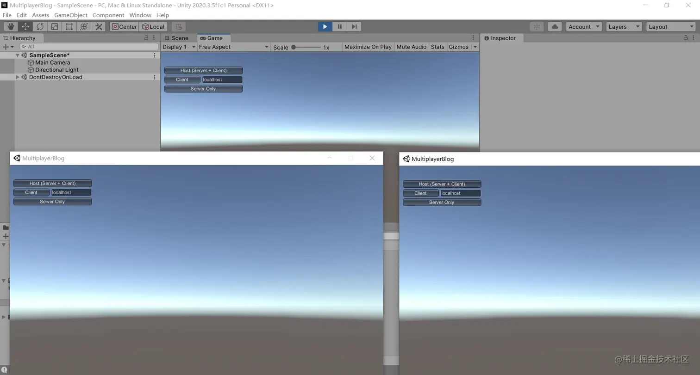
Task: Click the Inspector lock icon
Action: 686,38
